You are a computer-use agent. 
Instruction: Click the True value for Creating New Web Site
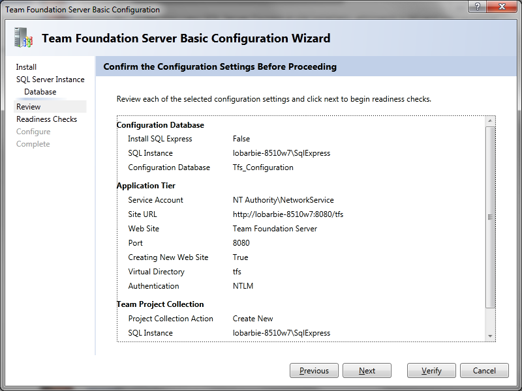point(240,257)
